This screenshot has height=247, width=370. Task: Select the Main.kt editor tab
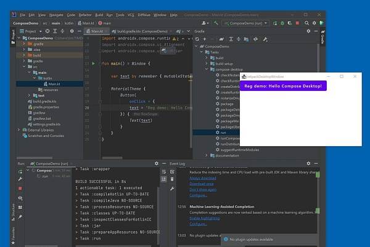coord(97,31)
